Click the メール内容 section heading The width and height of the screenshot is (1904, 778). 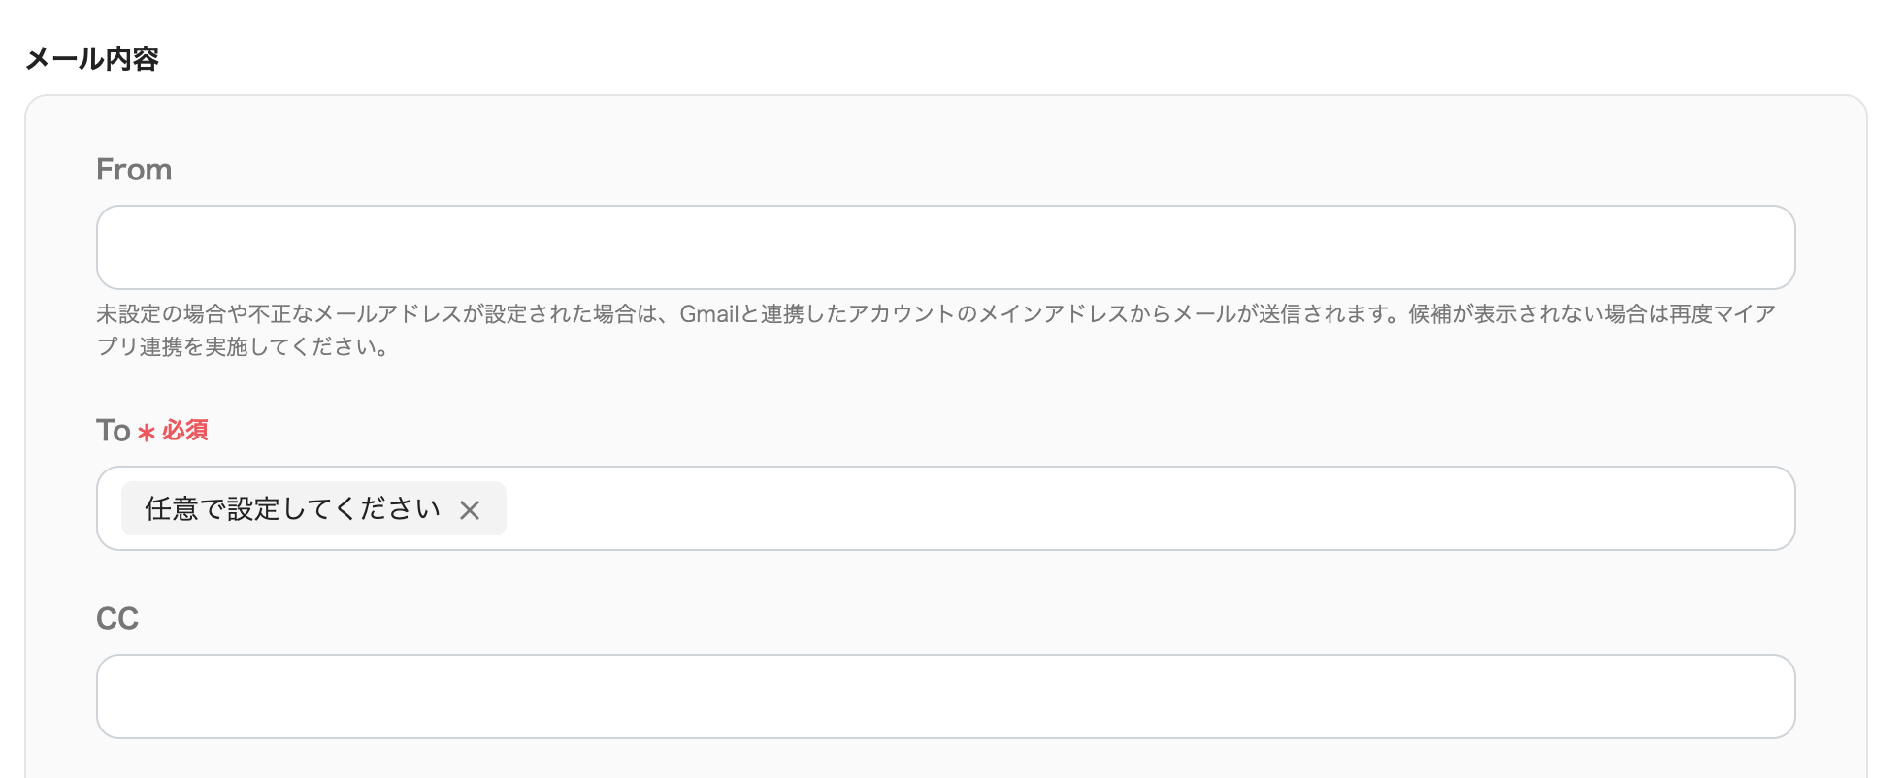[92, 57]
